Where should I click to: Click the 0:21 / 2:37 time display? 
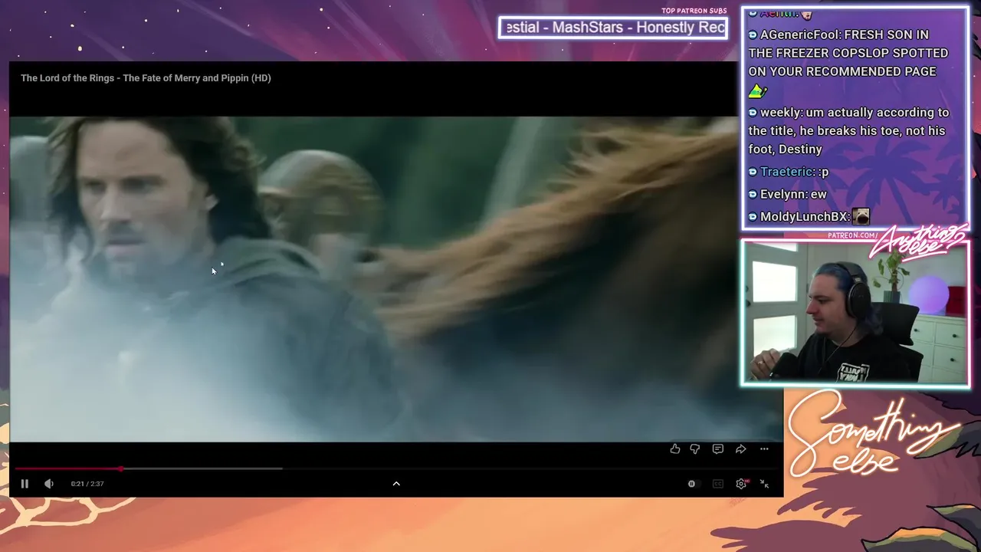87,484
